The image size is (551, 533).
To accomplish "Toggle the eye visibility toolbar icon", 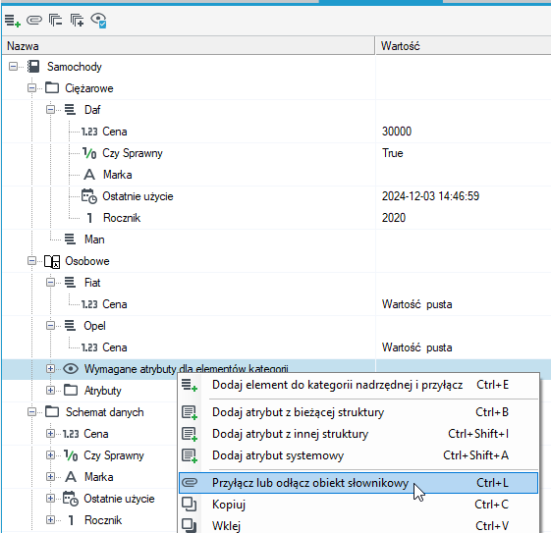I will pyautogui.click(x=99, y=21).
